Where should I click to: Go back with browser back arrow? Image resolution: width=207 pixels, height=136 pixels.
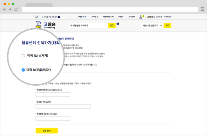tap(5, 9)
